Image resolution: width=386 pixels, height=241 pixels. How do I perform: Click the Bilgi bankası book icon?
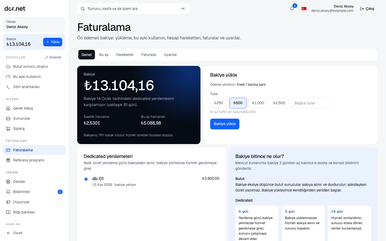point(8,212)
